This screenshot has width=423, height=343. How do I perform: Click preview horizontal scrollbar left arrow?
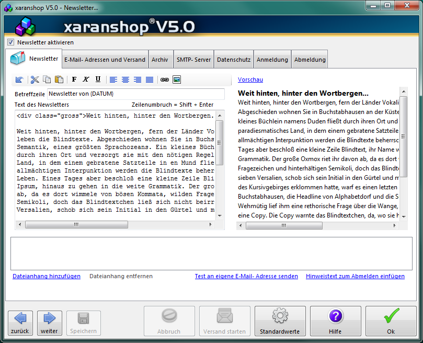(241, 225)
